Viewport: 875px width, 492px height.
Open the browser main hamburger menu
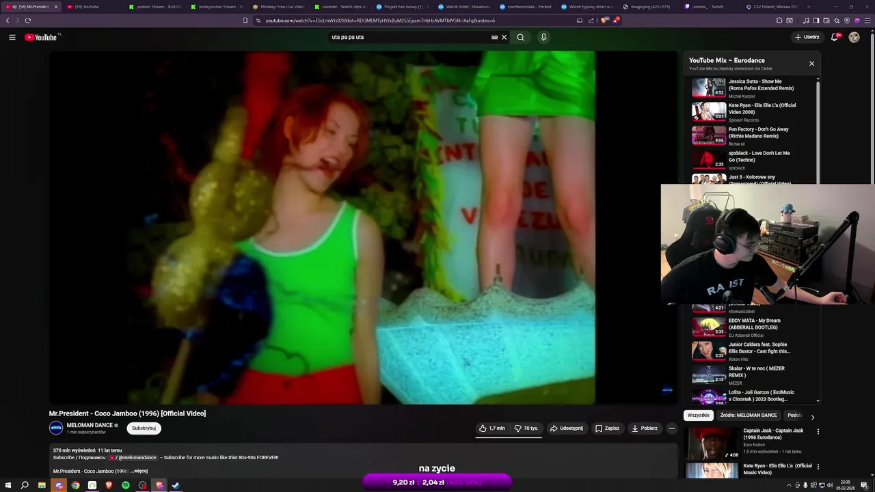tap(866, 20)
